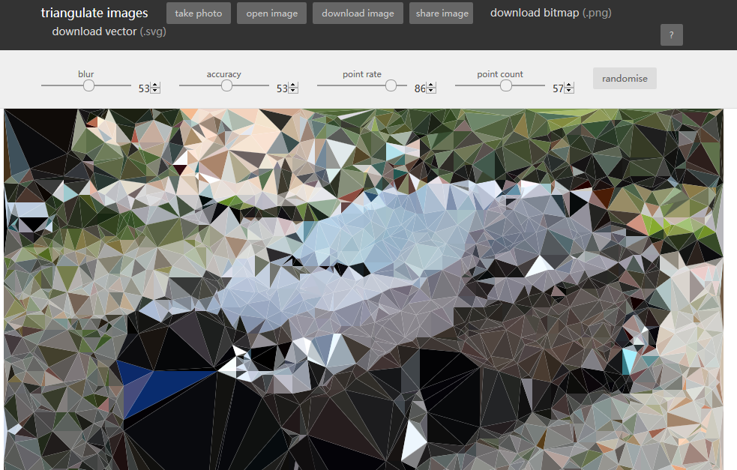Click the point count slider handle
Image resolution: width=737 pixels, height=470 pixels.
[x=506, y=85]
